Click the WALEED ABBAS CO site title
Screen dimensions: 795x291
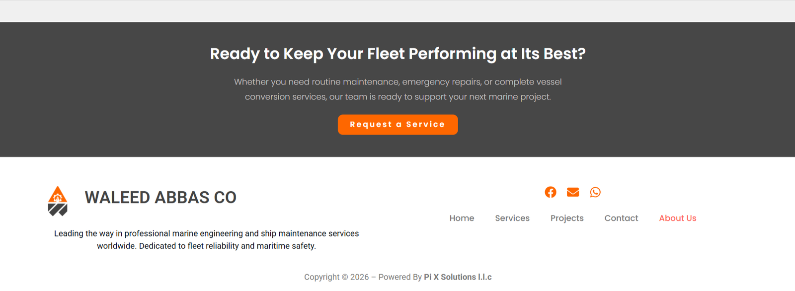click(160, 198)
